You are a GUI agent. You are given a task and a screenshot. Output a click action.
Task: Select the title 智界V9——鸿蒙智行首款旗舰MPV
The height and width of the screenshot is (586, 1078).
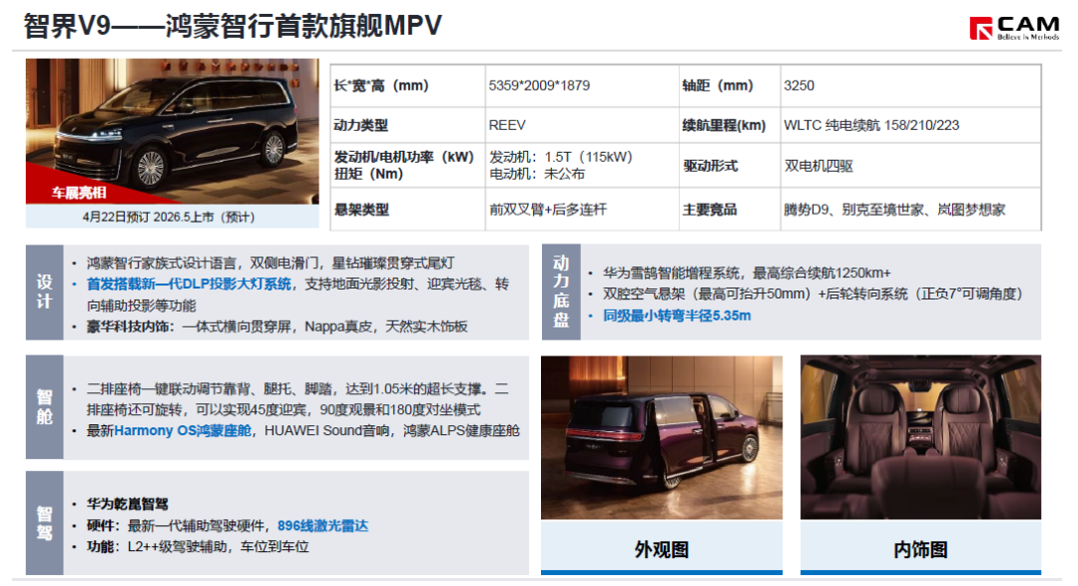click(233, 26)
